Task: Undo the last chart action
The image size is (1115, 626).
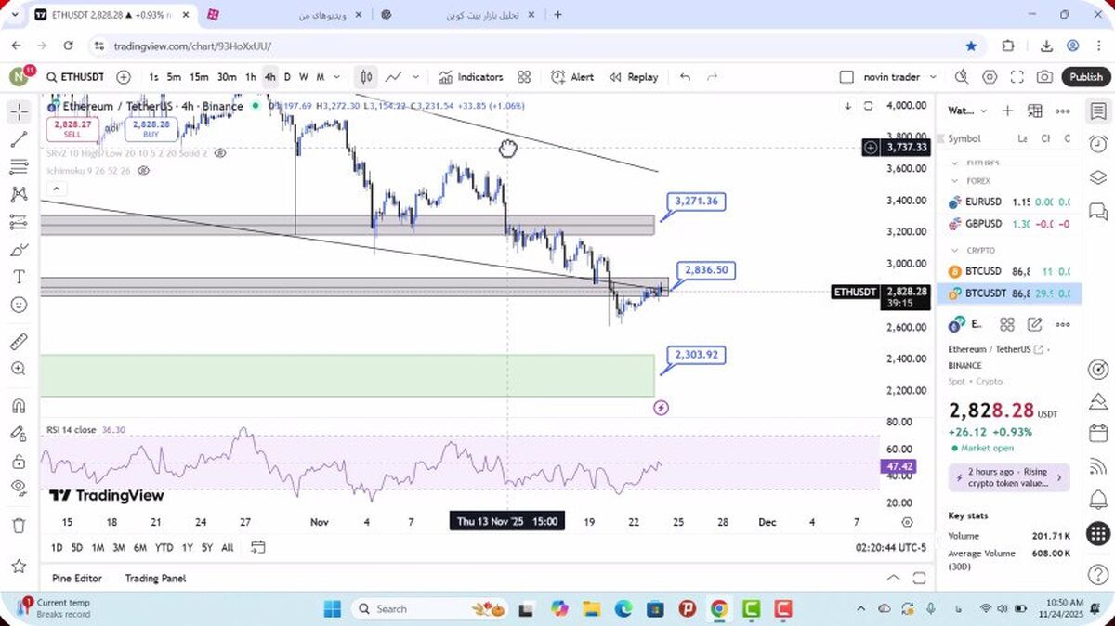Action: pos(685,77)
